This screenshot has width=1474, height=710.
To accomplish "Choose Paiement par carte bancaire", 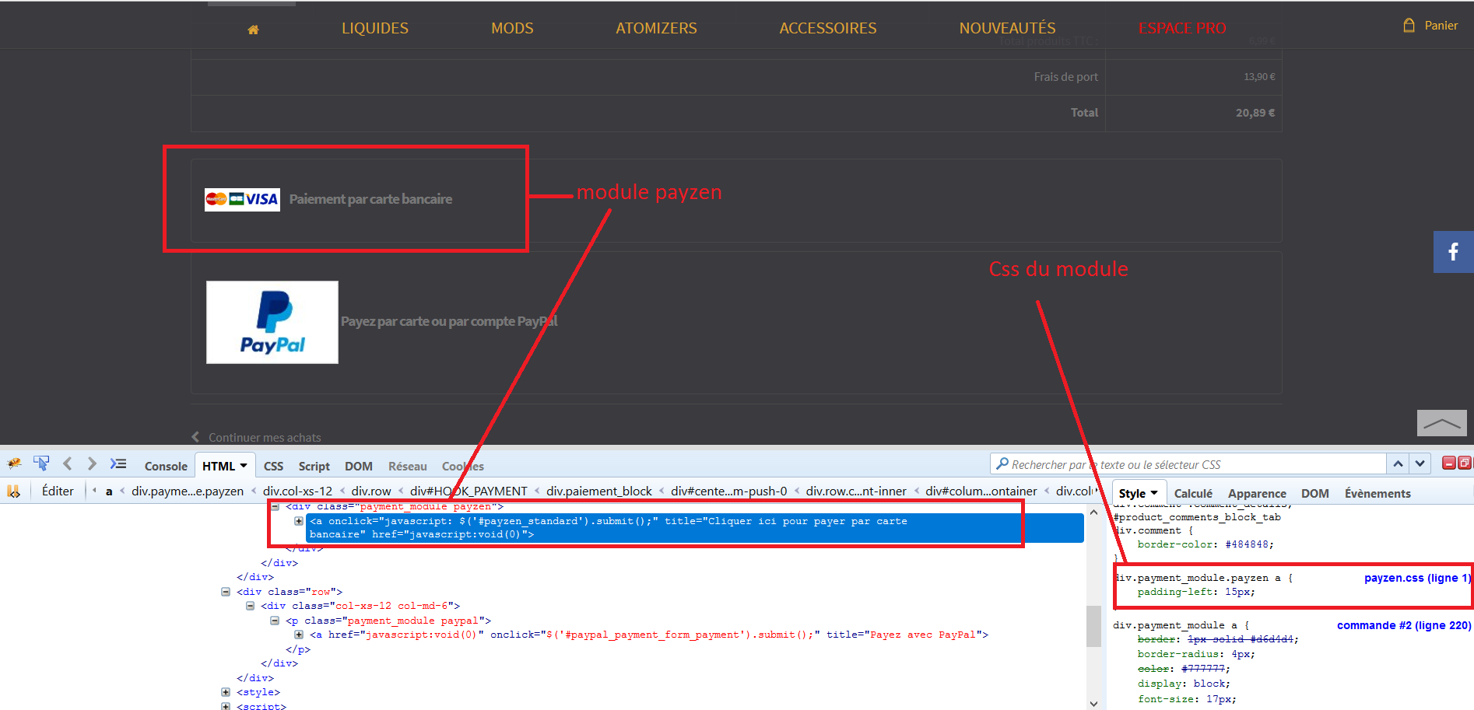I will coord(370,199).
